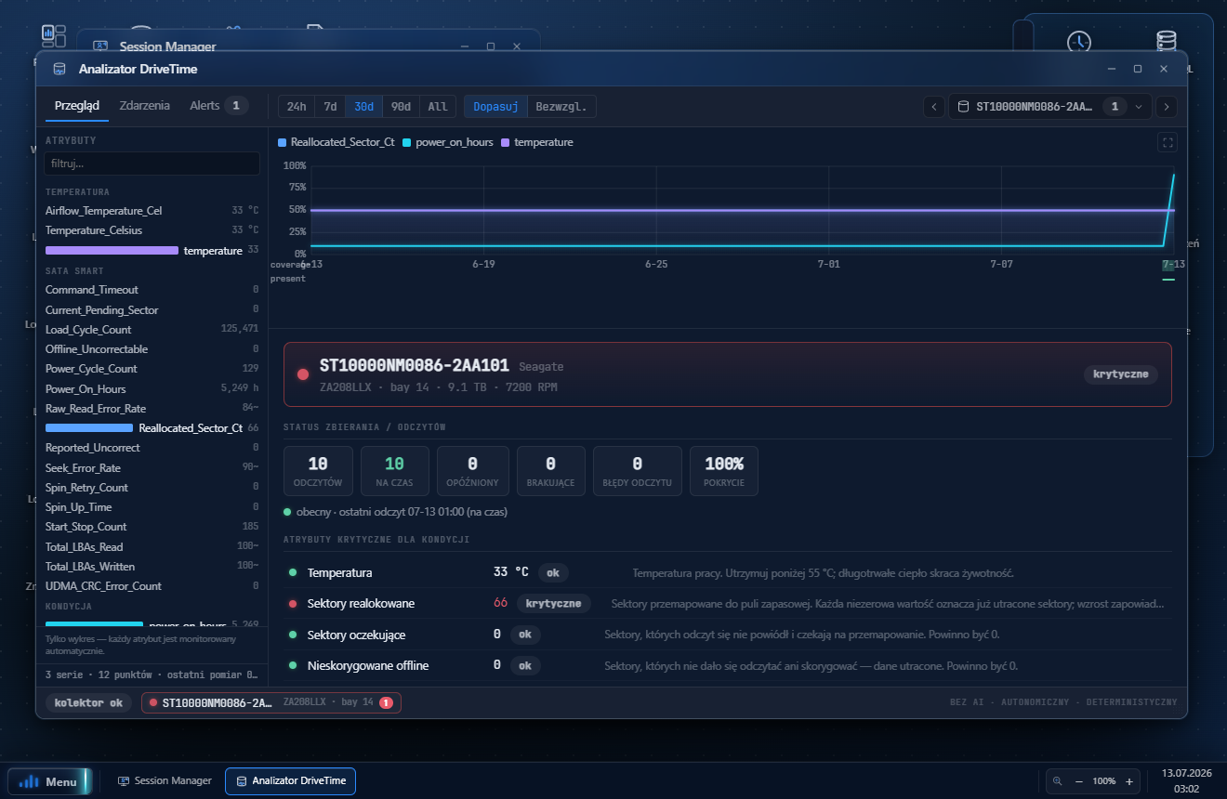Click the Analizator DriveTime taskbar button
This screenshot has width=1227, height=799.
point(291,781)
